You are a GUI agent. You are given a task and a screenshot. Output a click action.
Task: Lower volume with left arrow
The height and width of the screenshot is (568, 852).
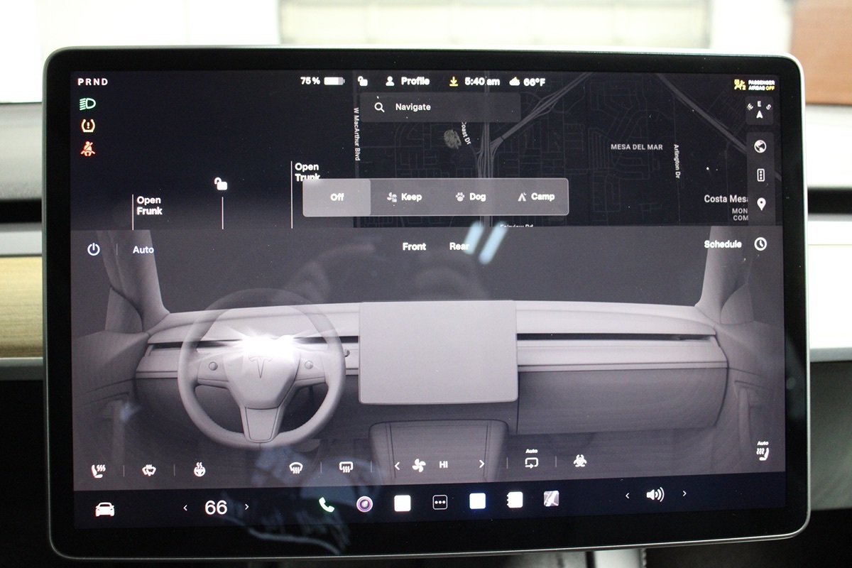tap(627, 495)
